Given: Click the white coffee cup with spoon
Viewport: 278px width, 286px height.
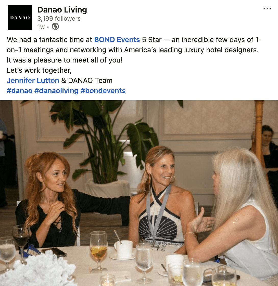Looking at the screenshot, I should click(123, 249).
